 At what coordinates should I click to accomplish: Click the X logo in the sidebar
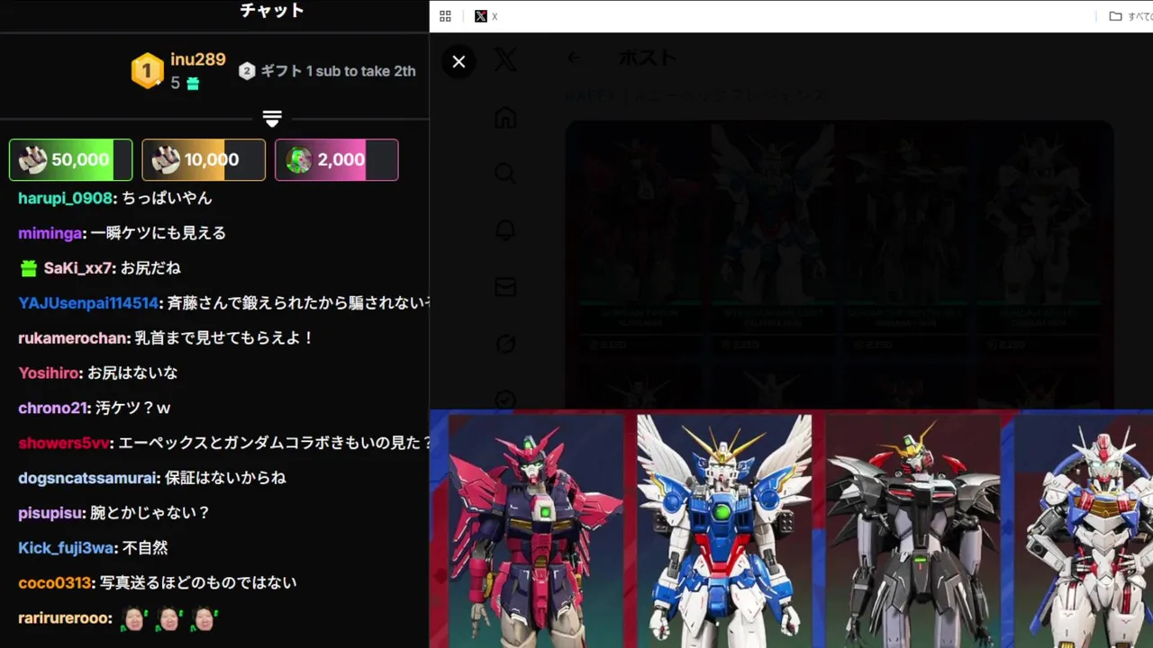click(x=506, y=60)
